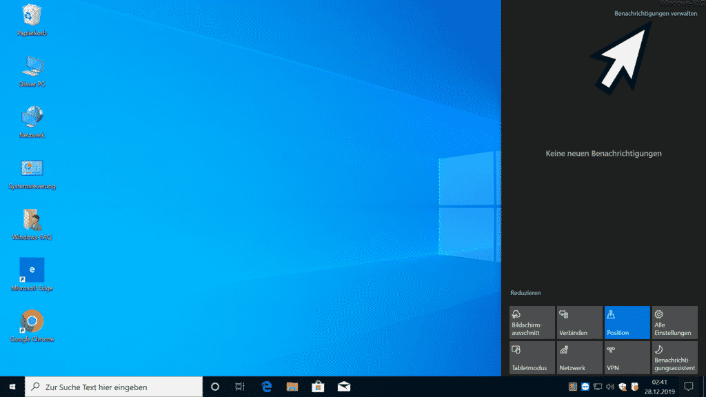Toggle Benachrichtigungsassistent quick action
The width and height of the screenshot is (706, 397).
[674, 358]
